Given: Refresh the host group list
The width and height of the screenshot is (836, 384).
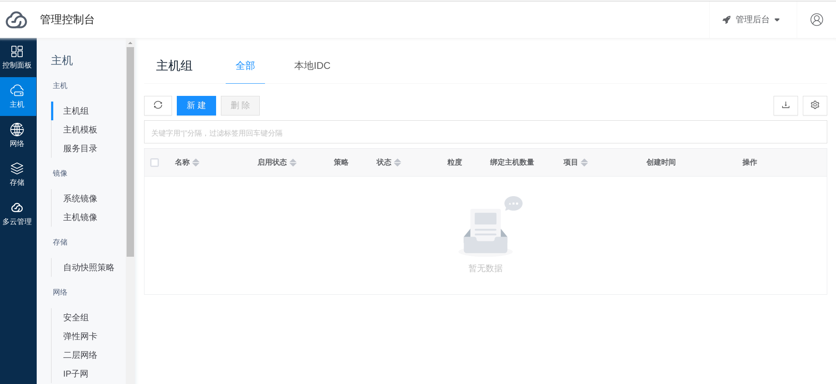Looking at the screenshot, I should click(x=158, y=105).
